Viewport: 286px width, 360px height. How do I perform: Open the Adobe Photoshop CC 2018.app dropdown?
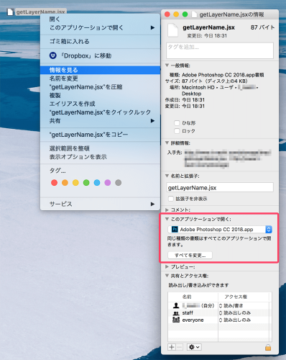(x=220, y=230)
